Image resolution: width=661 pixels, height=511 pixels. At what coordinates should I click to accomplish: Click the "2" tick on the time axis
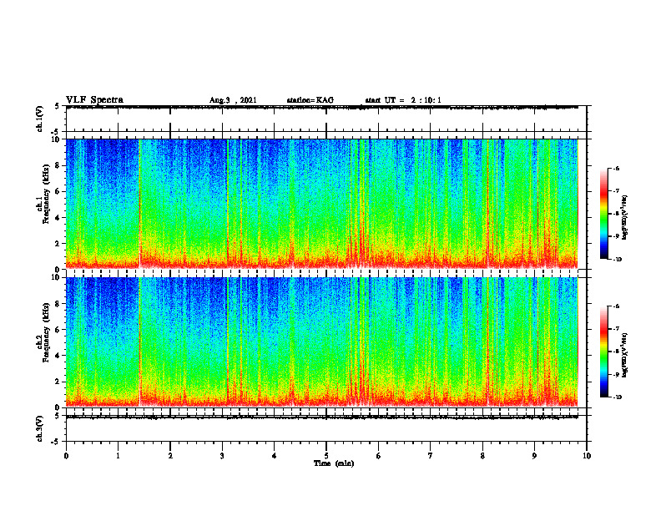point(170,456)
